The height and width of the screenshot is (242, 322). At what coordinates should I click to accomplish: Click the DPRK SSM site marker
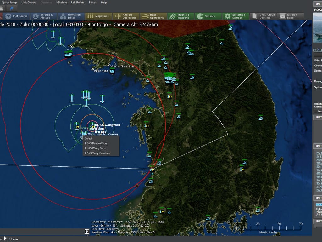click(93, 69)
